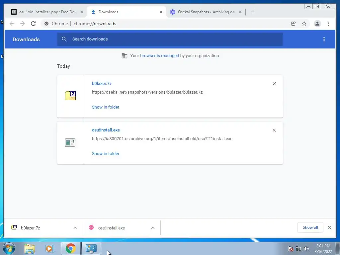This screenshot has width=340, height=255.
Task: Open the control panel taskbar icon
Action: (x=91, y=248)
